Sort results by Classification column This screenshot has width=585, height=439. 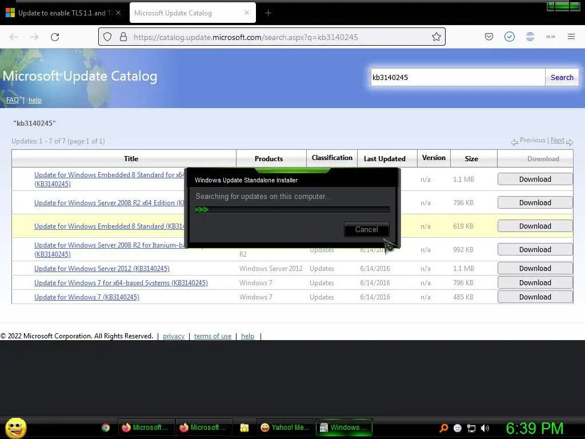[332, 158]
